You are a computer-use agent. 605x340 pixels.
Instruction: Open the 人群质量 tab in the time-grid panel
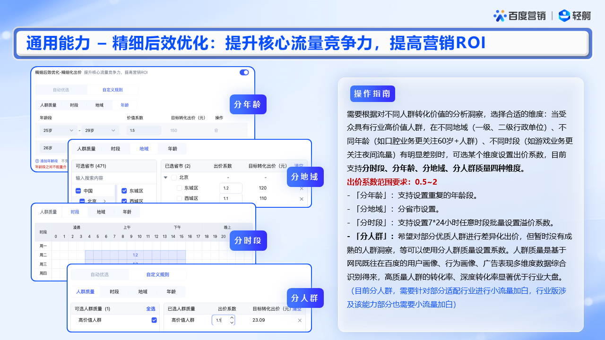[x=48, y=212]
